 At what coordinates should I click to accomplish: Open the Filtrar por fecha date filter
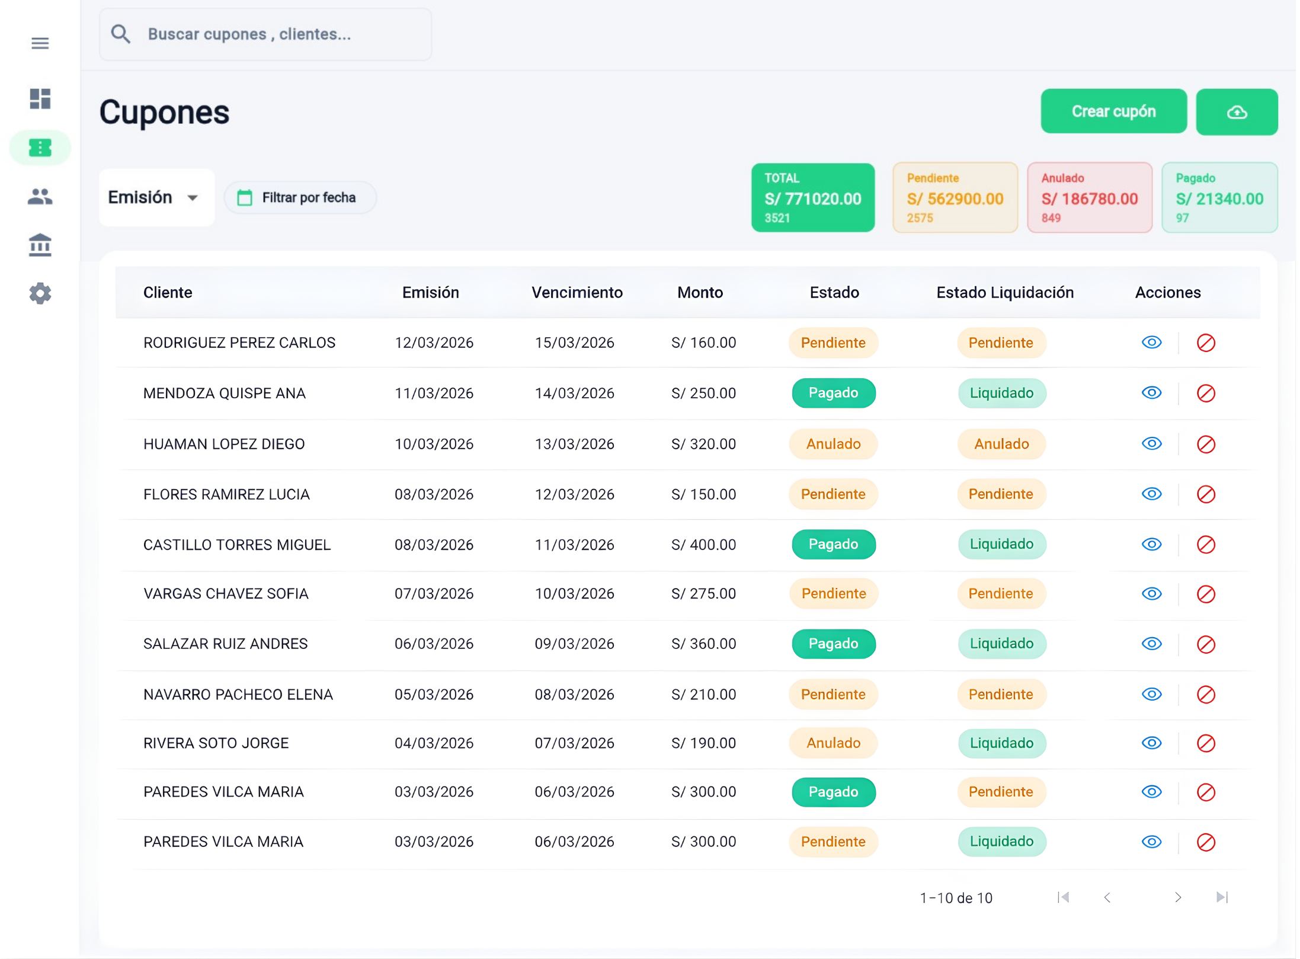click(x=300, y=197)
